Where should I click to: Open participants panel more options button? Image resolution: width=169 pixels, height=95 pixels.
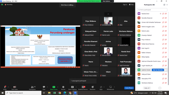pos(160,88)
